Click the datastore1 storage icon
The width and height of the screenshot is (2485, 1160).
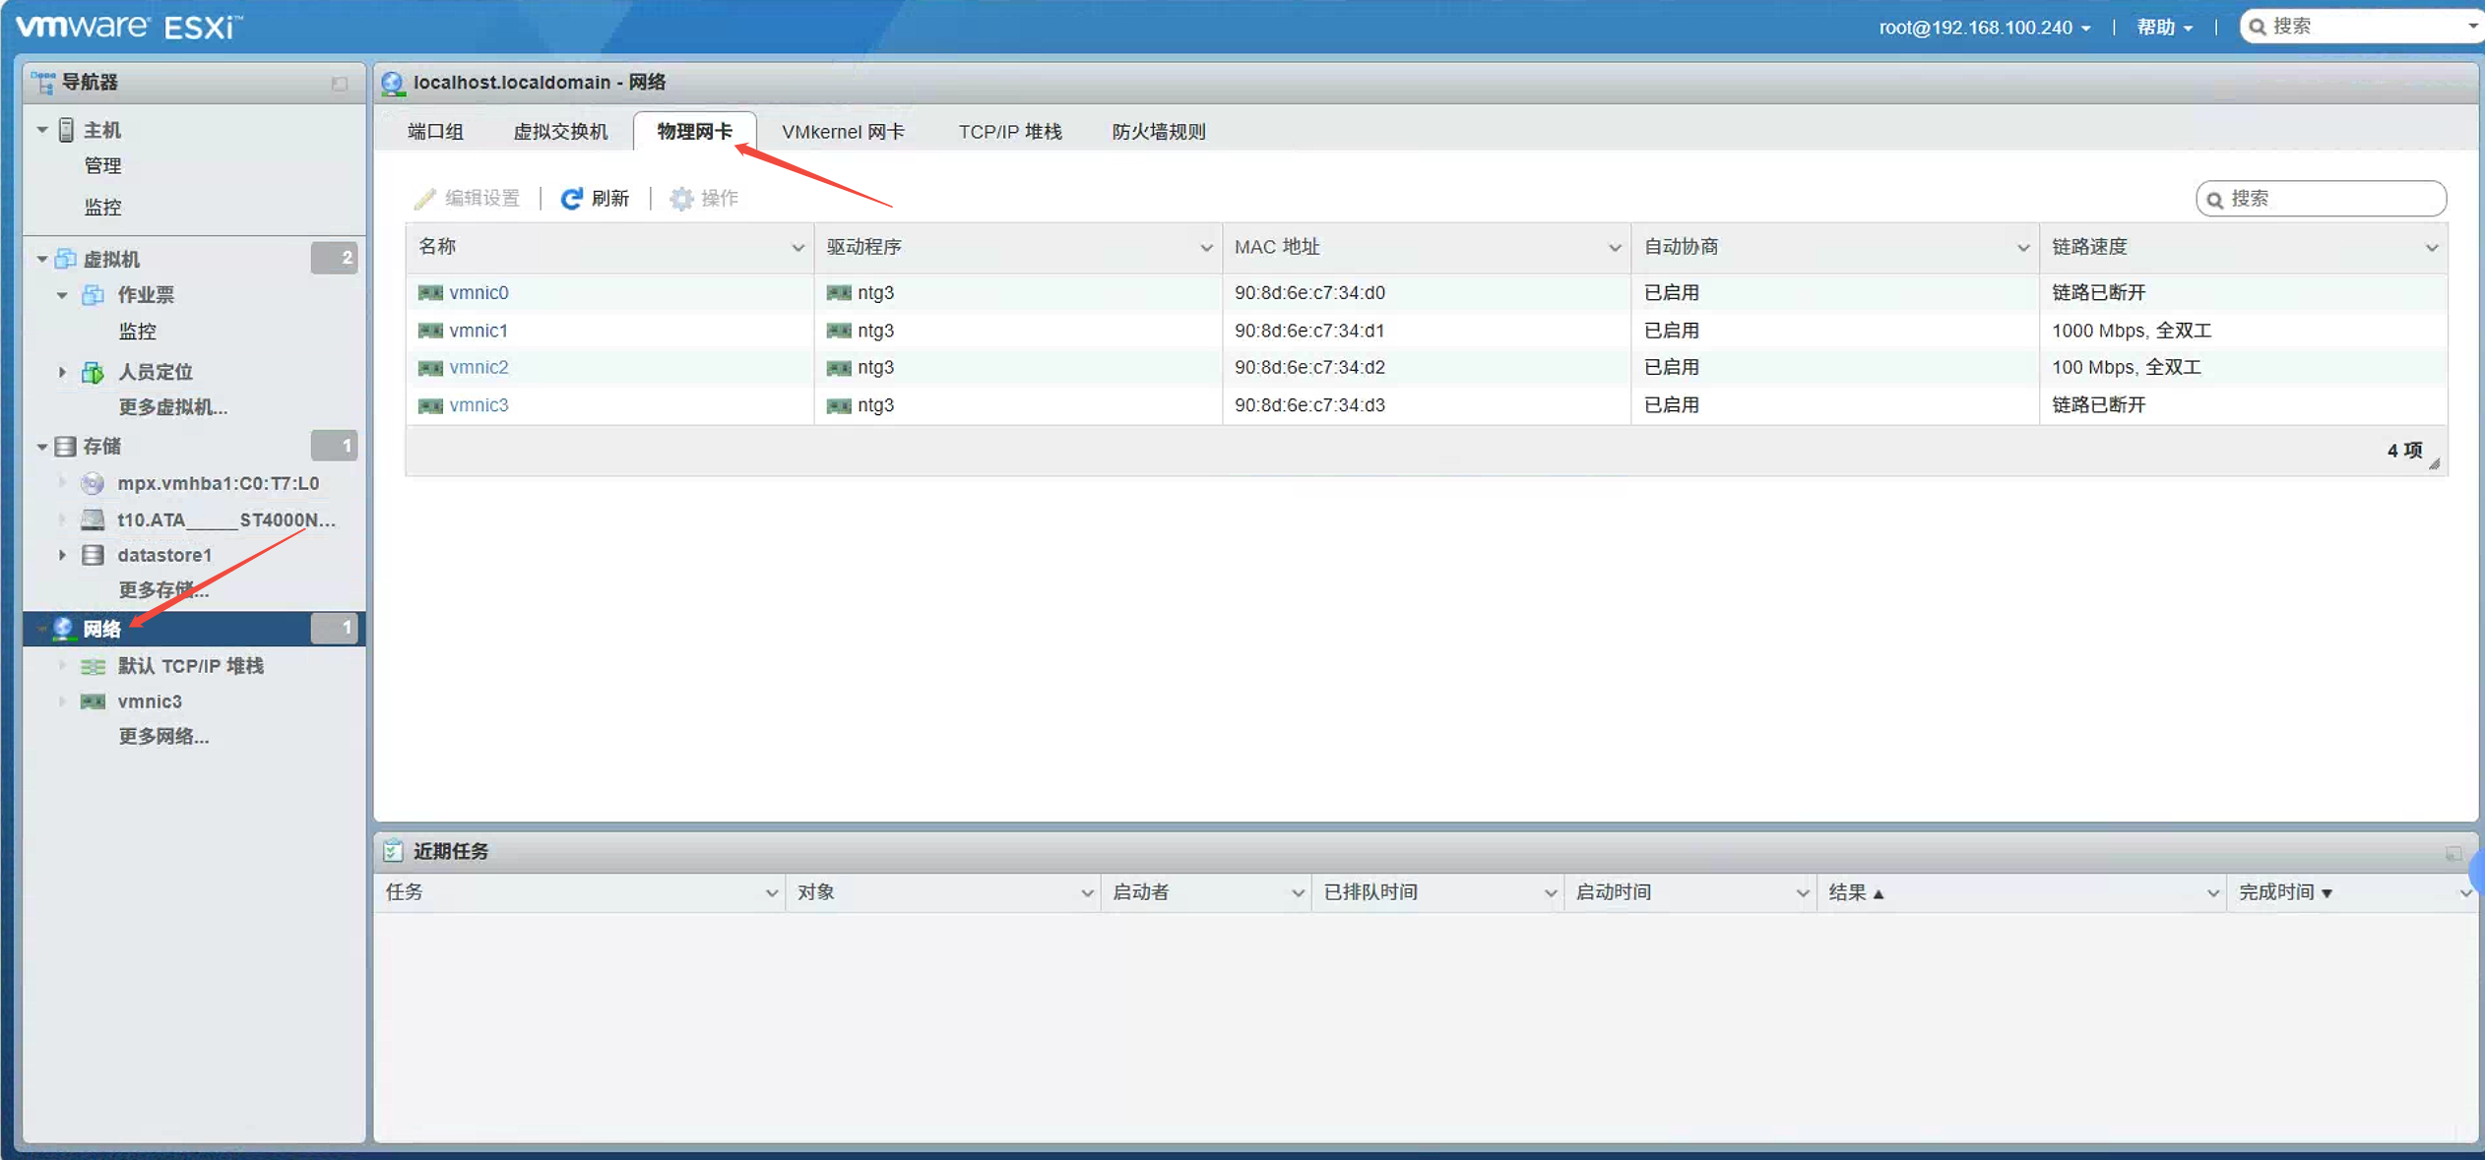coord(93,555)
